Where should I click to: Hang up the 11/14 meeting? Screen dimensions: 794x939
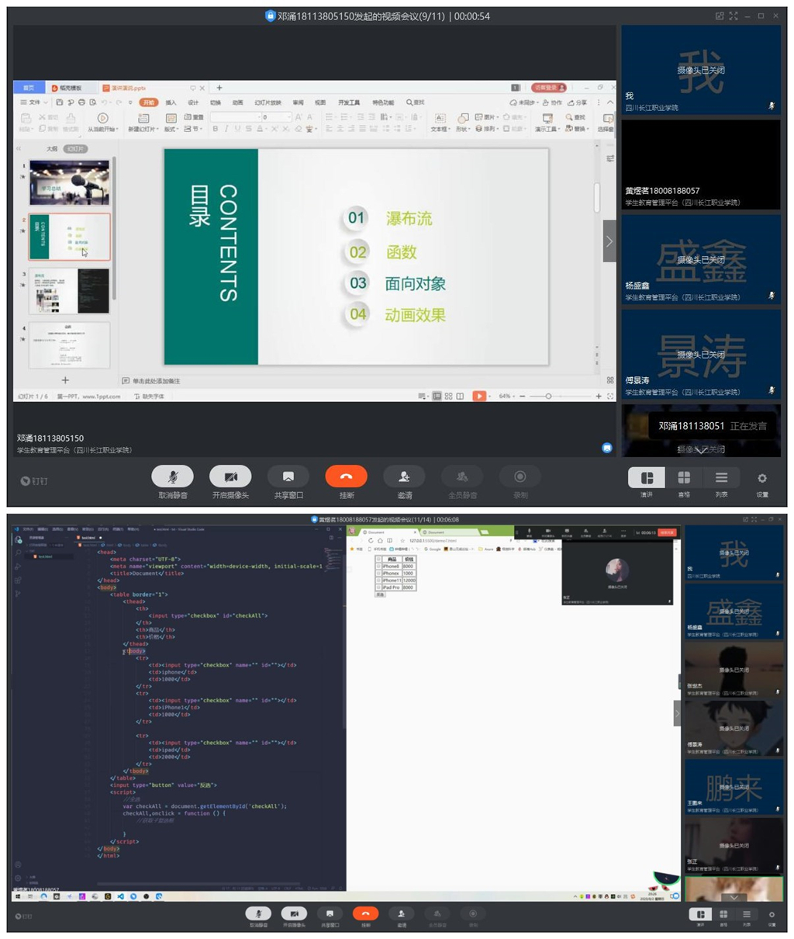pyautogui.click(x=366, y=913)
